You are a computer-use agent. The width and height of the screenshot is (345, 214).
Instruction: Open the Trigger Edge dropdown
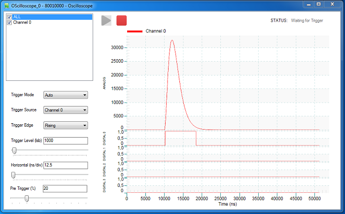(x=66, y=126)
